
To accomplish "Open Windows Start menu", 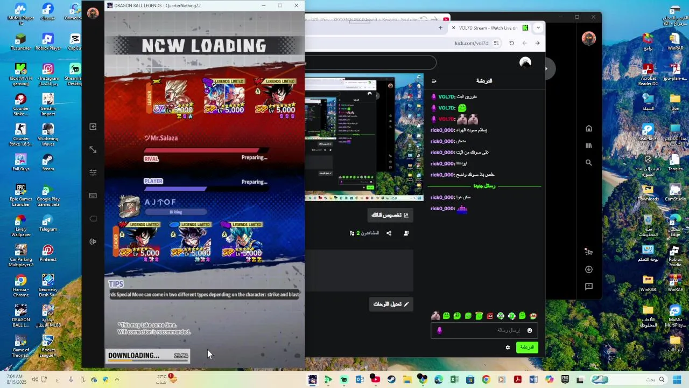I will pyautogui.click(x=677, y=380).
